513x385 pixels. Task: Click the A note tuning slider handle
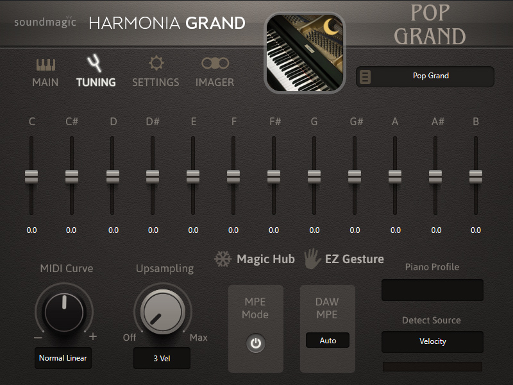coord(395,176)
